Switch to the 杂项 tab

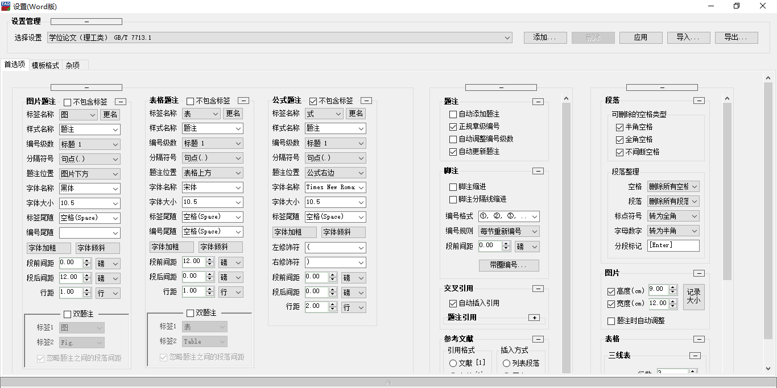tap(73, 65)
